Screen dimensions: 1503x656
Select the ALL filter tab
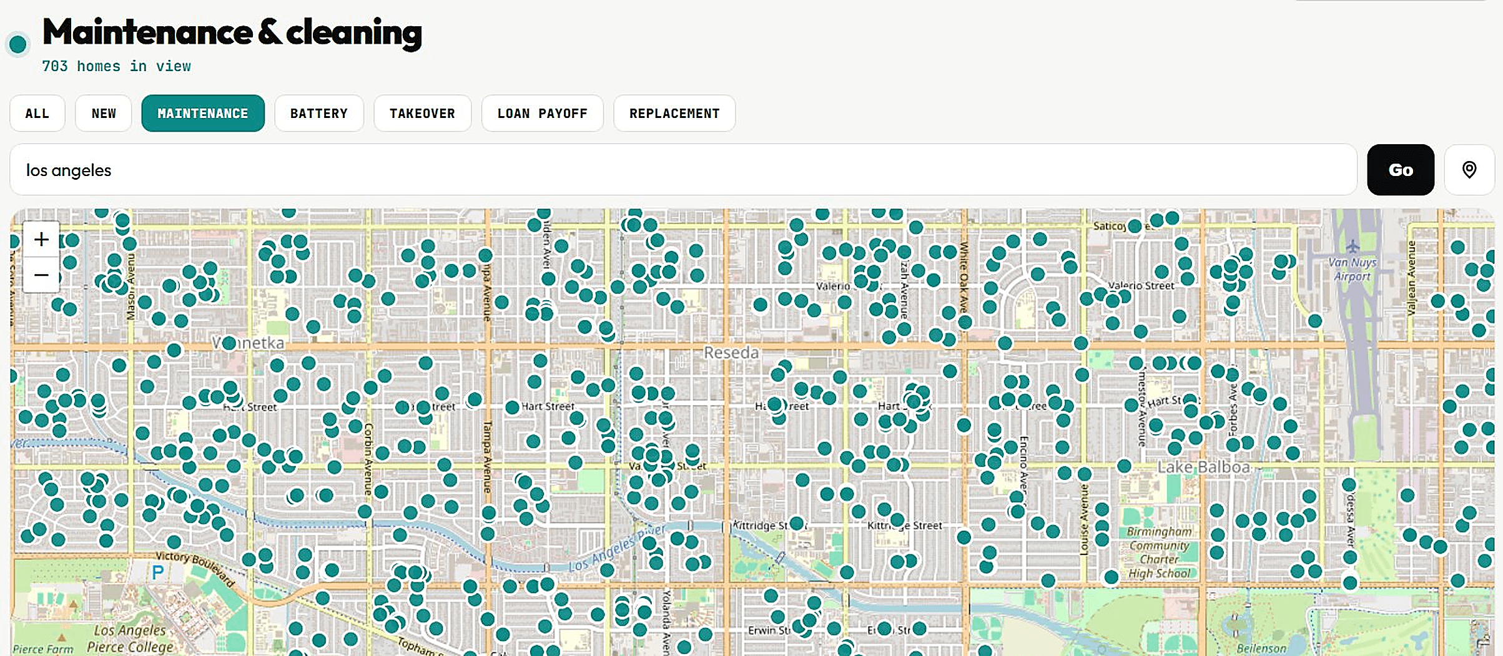[x=37, y=114]
